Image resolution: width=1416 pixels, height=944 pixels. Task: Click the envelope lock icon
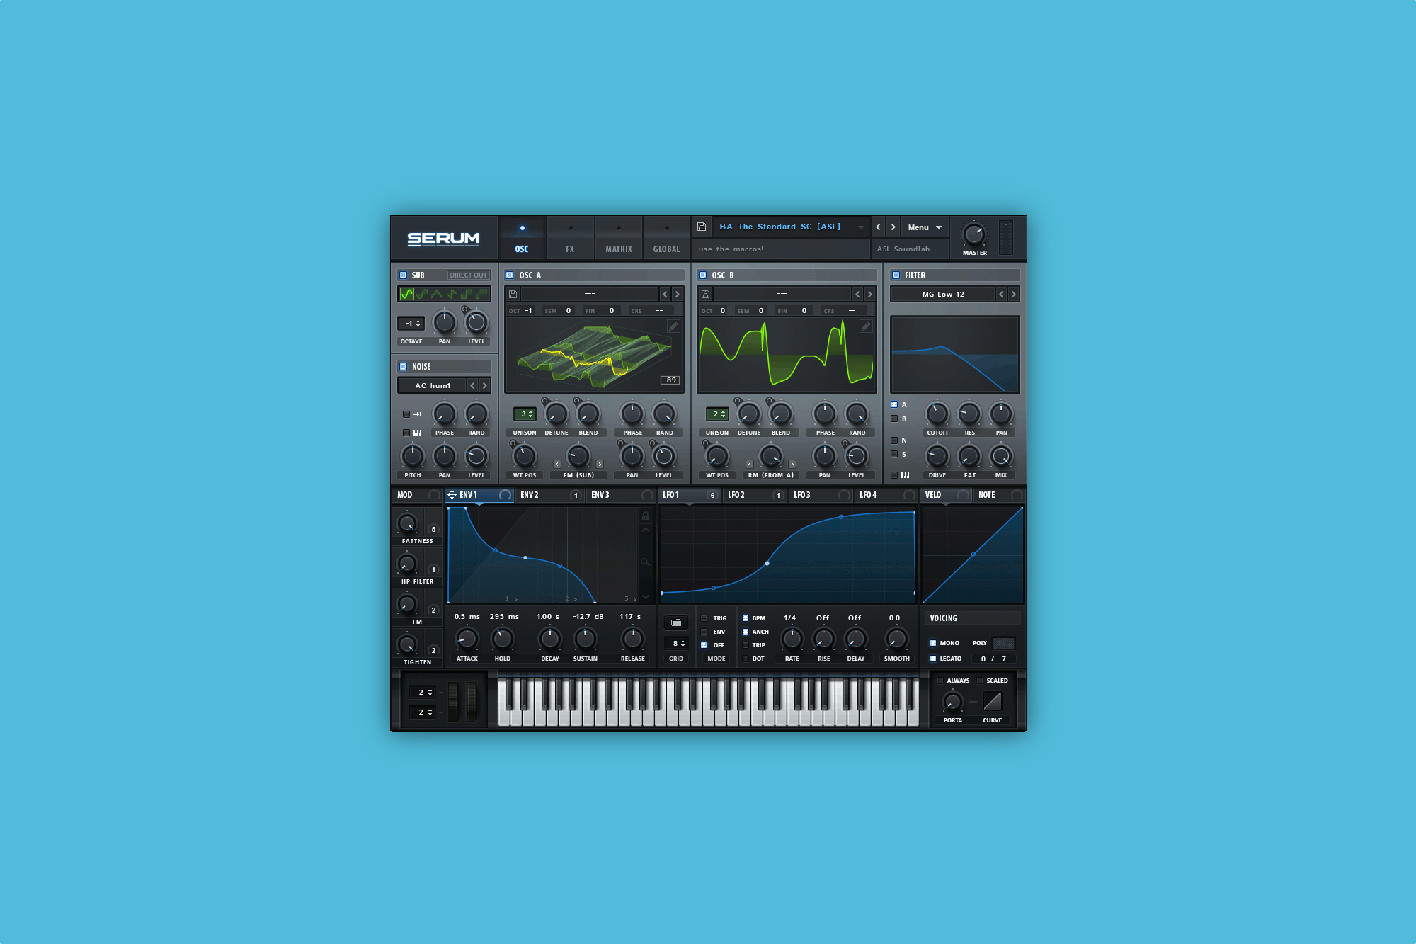646,516
